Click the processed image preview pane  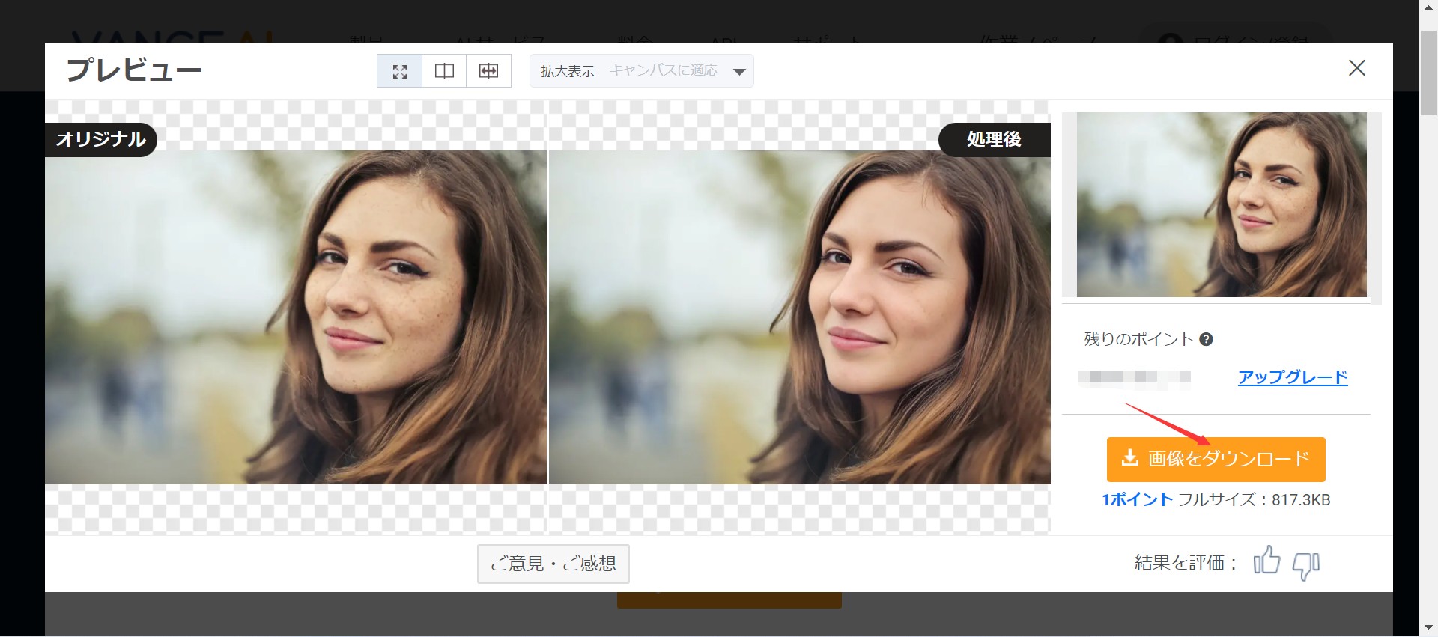tap(800, 317)
